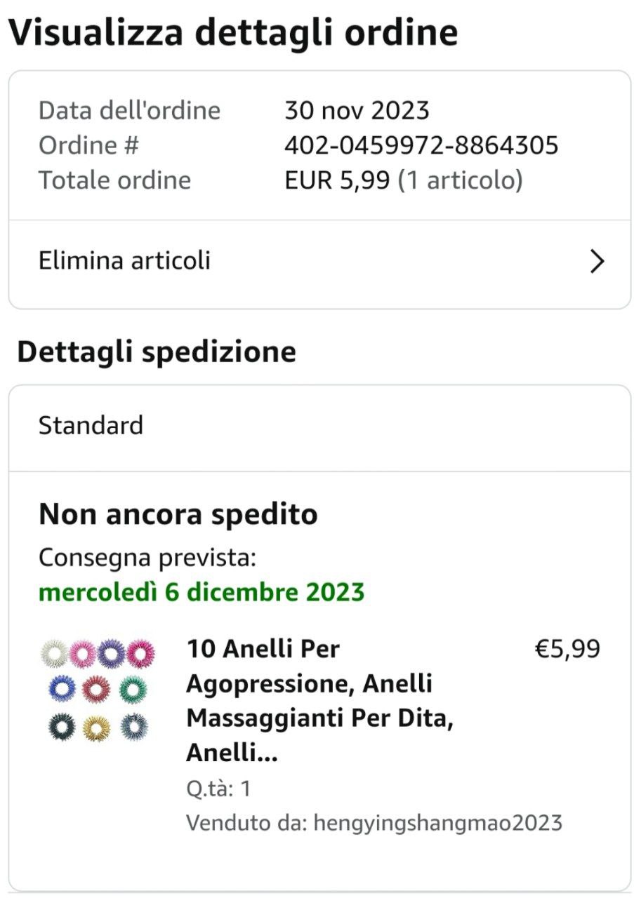Image resolution: width=634 pixels, height=898 pixels.
Task: Select the order number 402-0459972-8864305
Action: (421, 145)
